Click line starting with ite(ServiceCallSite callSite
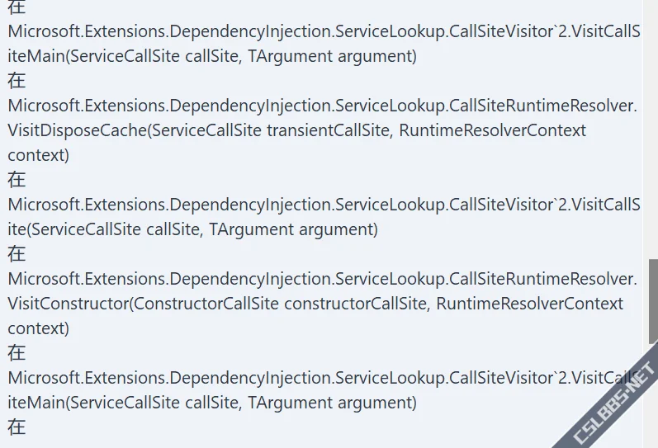This screenshot has height=448, width=658. pyautogui.click(x=192, y=229)
